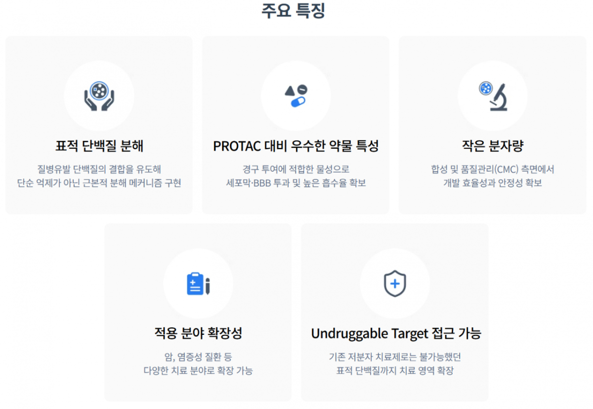593x409 pixels.
Task: Click the pills and capsule icon
Action: pyautogui.click(x=296, y=96)
